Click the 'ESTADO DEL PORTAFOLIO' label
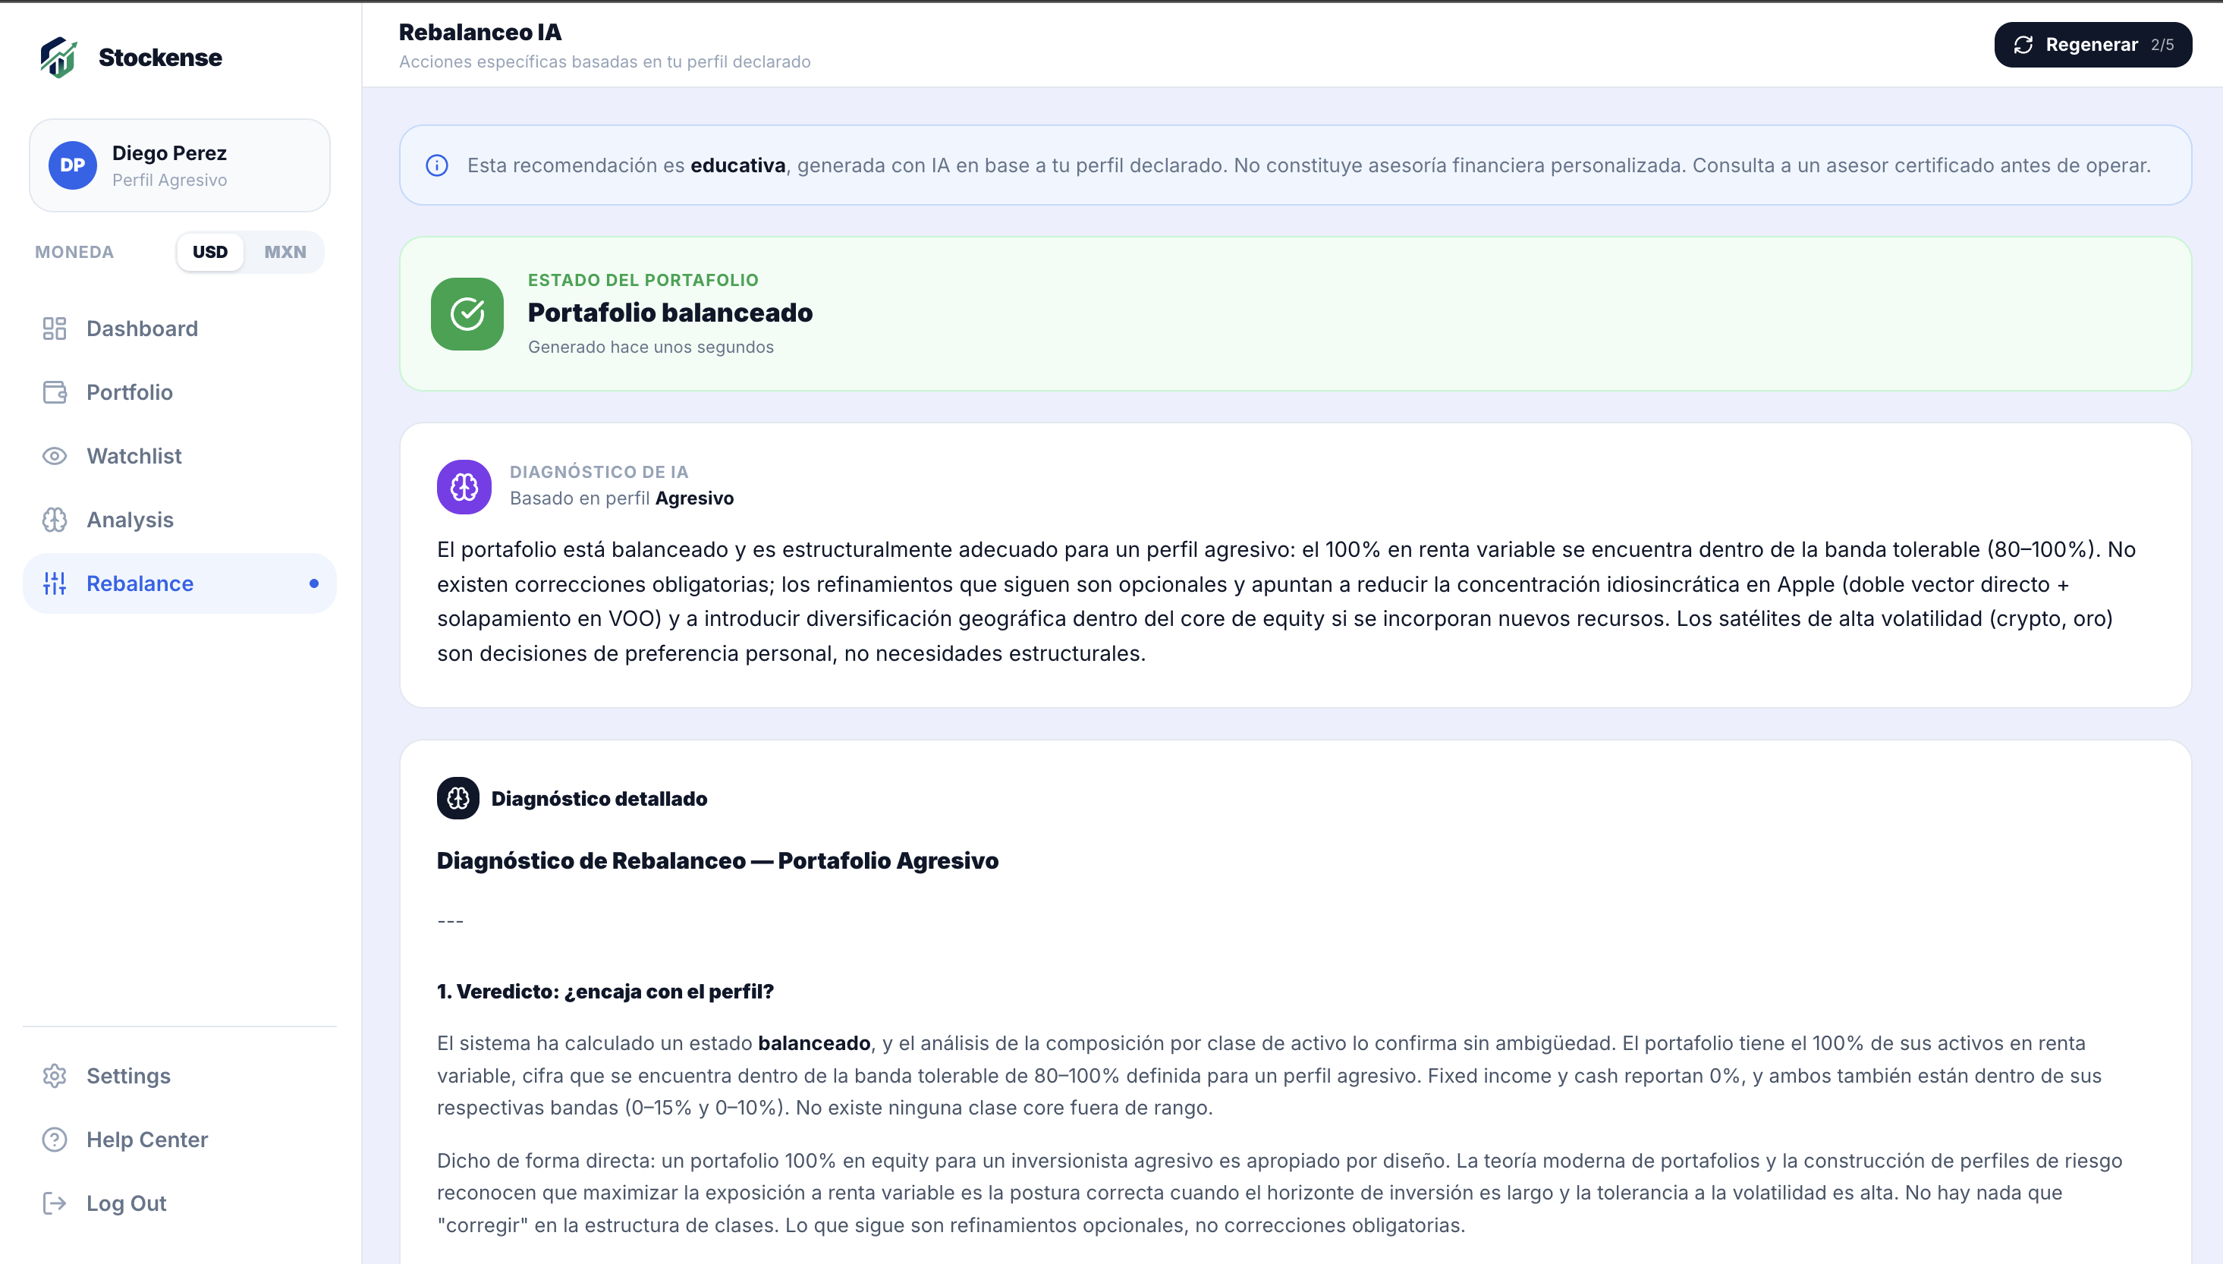 click(643, 281)
